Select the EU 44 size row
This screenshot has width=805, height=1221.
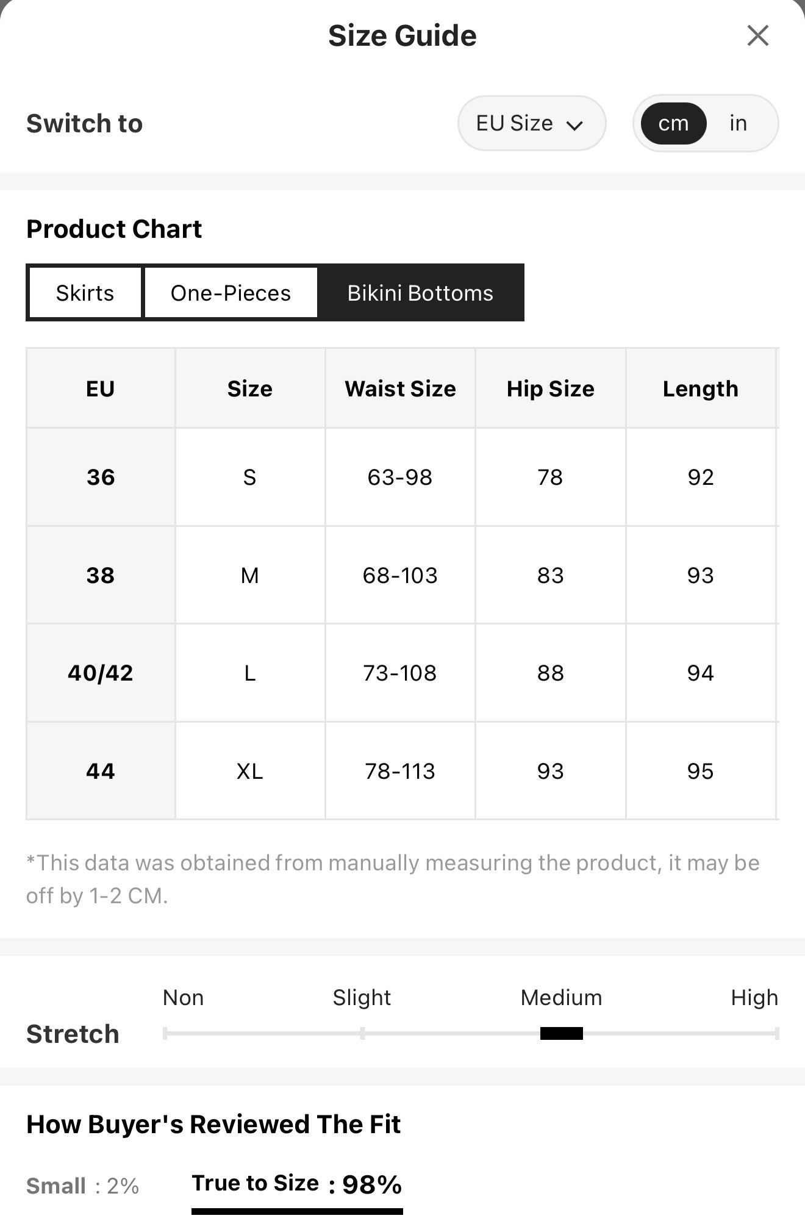402,771
